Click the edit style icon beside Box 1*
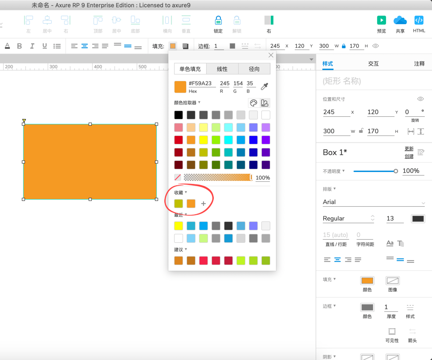This screenshot has width=432, height=360. 421,152
